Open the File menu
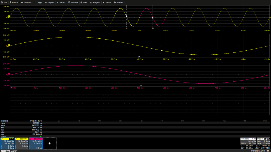271x152 pixels. click(4, 2)
